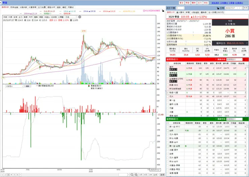The height and width of the screenshot is (177, 249).
Task: Click the lock icon above the chart
Action: coord(163,11)
